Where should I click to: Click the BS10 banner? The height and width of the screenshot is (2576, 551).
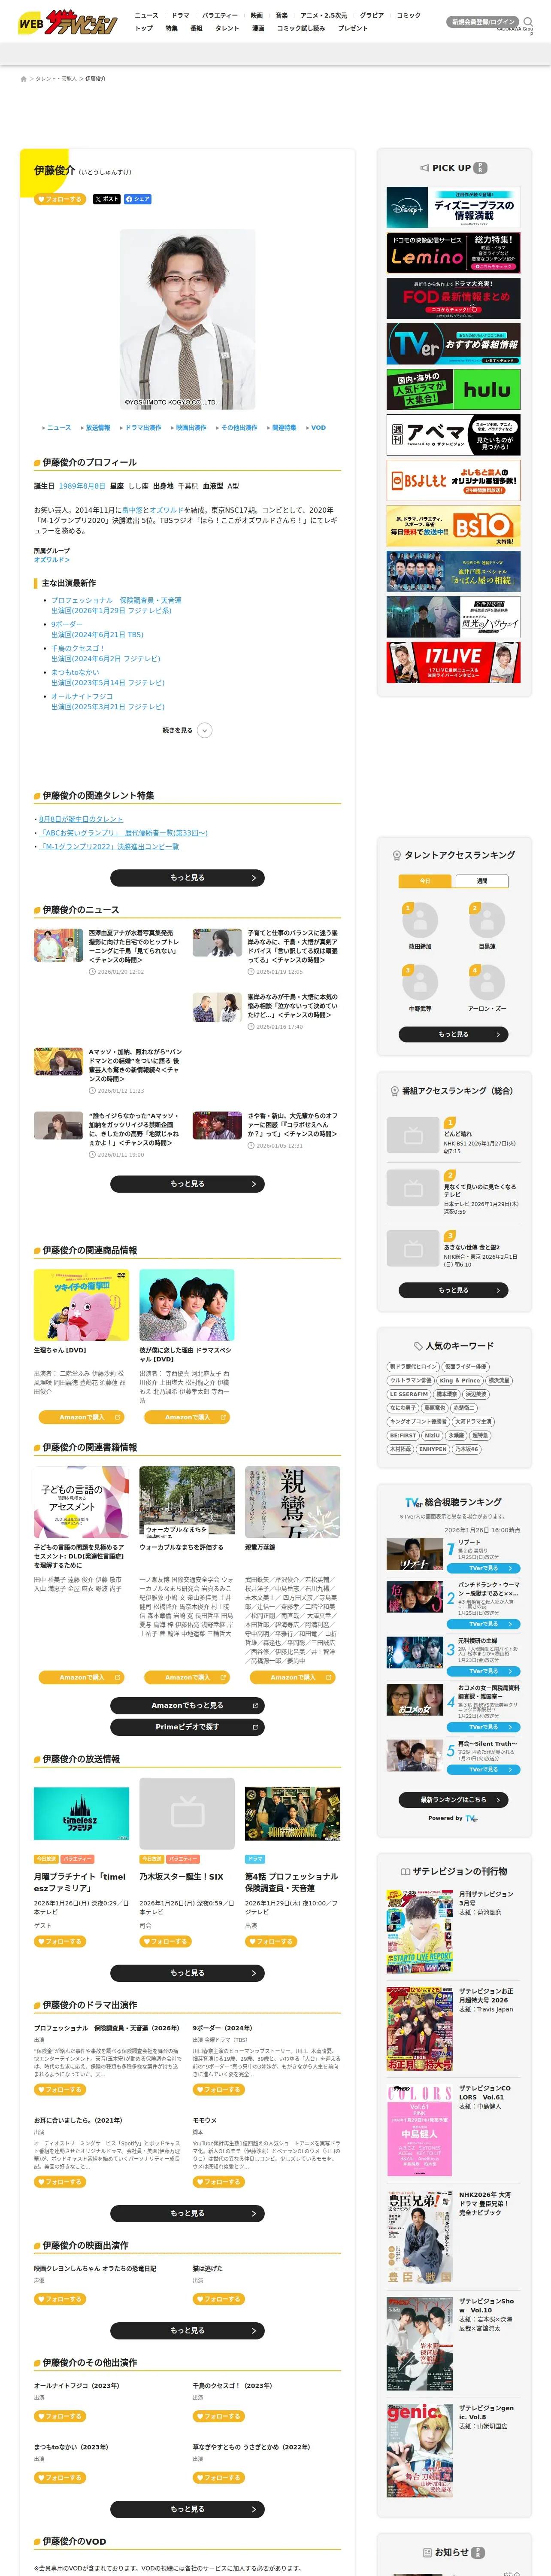[x=453, y=525]
